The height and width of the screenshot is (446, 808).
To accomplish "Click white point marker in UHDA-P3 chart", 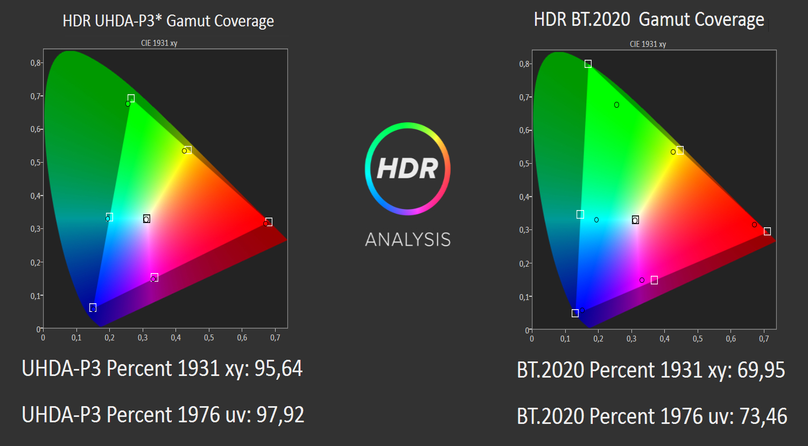I will coord(146,219).
